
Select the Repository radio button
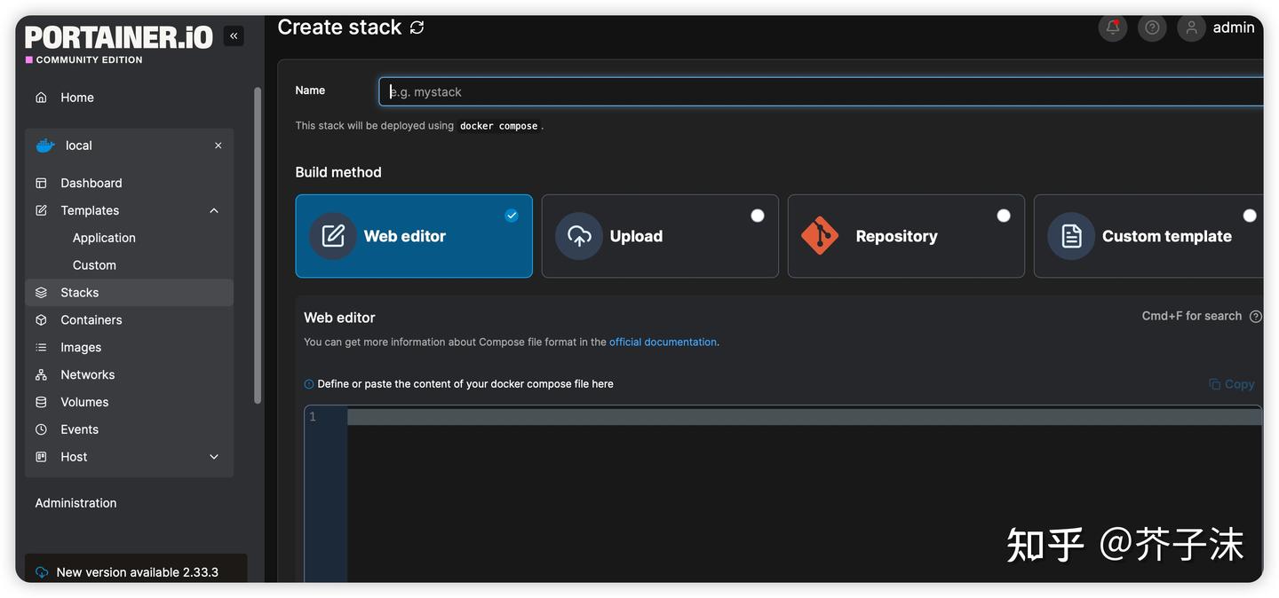pyautogui.click(x=1003, y=216)
